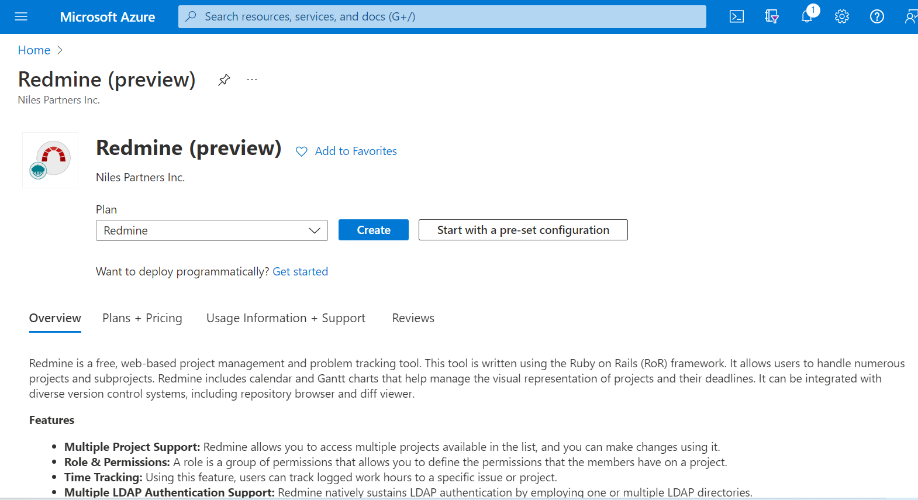This screenshot has height=500, width=918.
Task: Open the help question mark icon
Action: (x=877, y=16)
